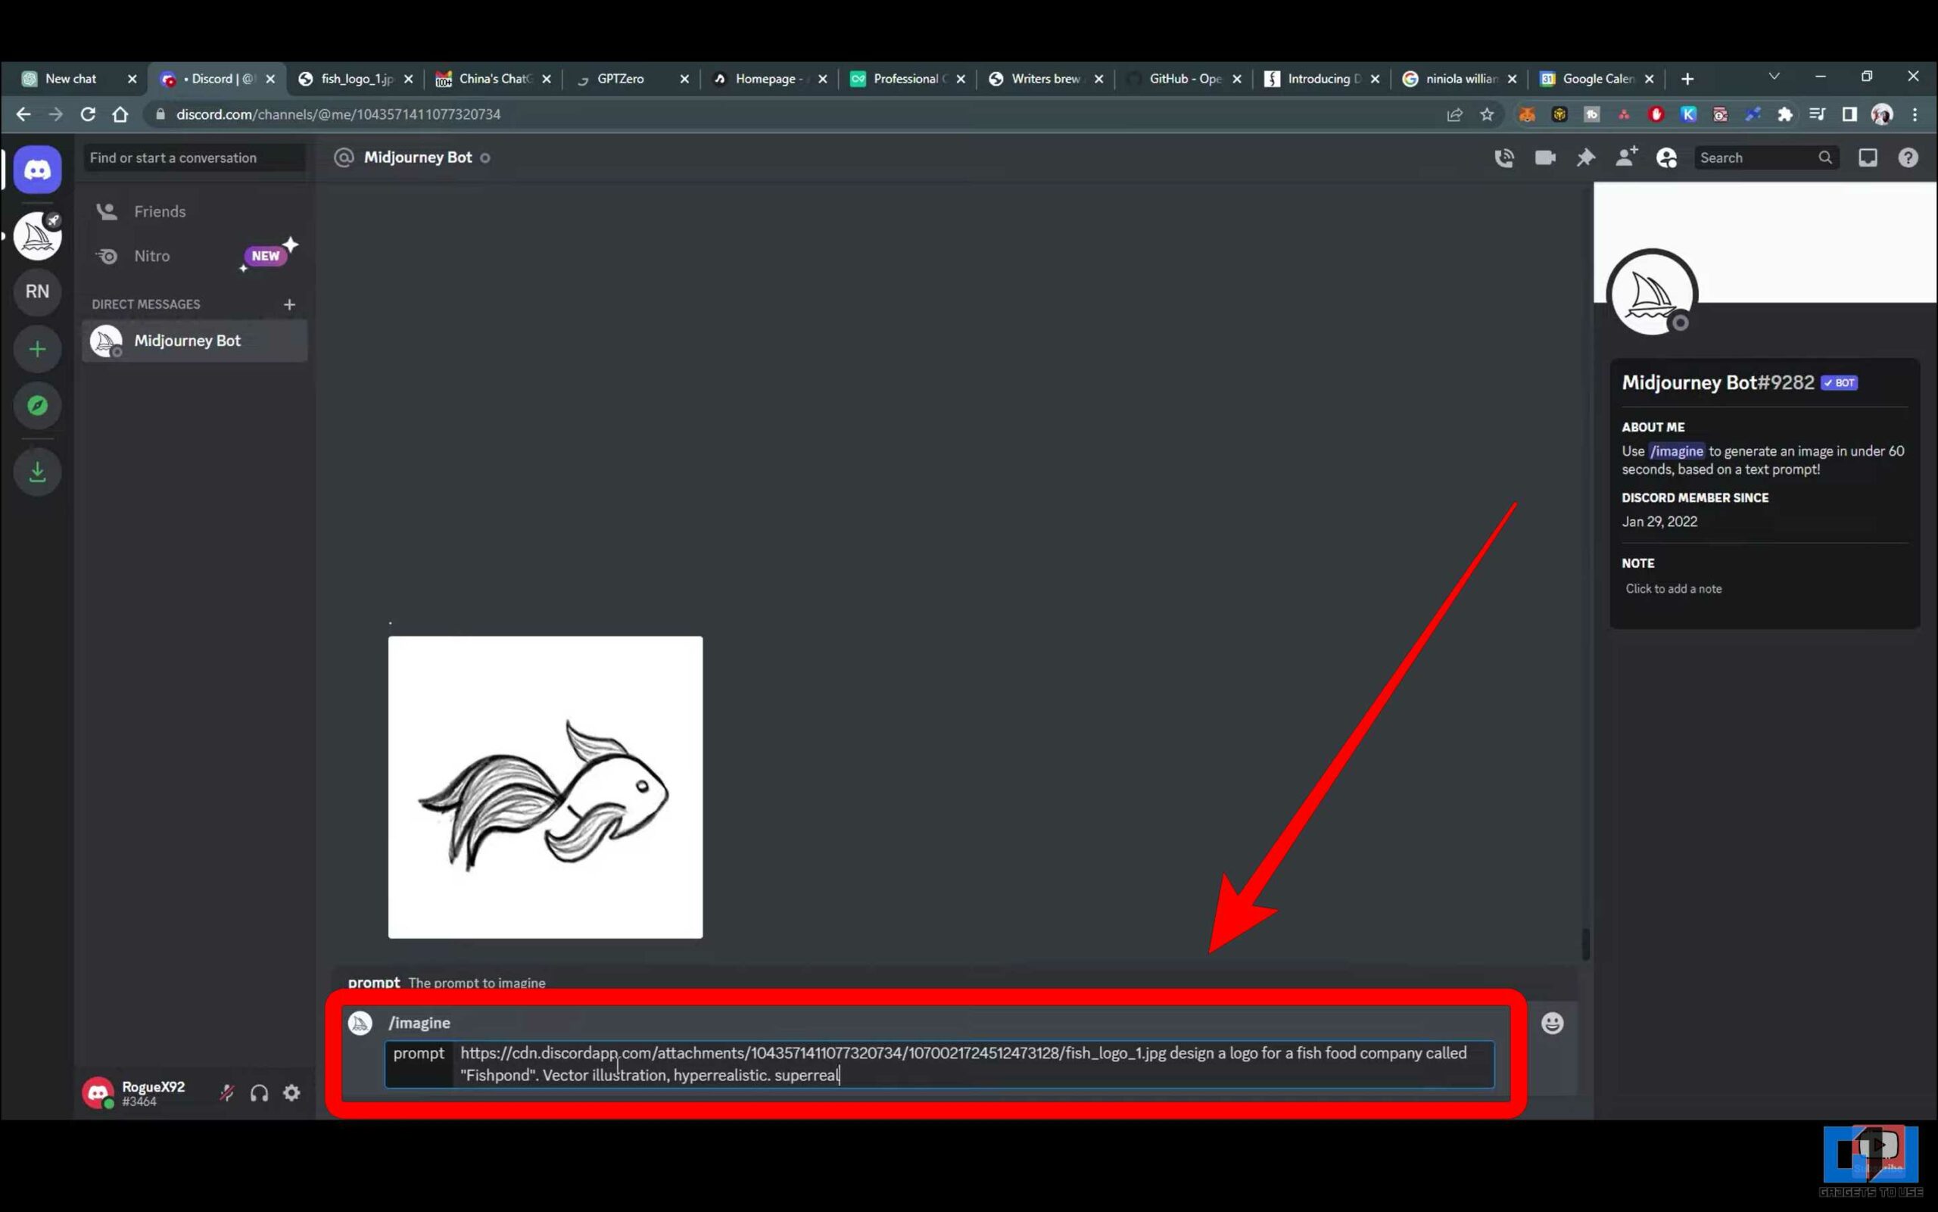Open the MetaMask fox extension
The height and width of the screenshot is (1212, 1938).
tap(1527, 114)
